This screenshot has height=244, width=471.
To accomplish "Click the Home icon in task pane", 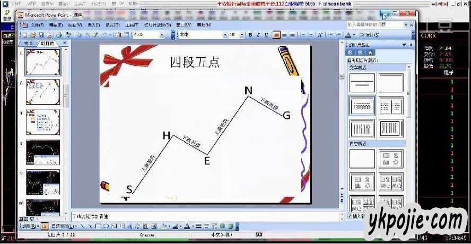I will click(370, 53).
